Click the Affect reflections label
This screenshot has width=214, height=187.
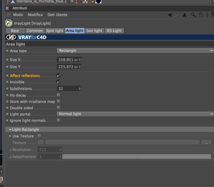pos(25,76)
